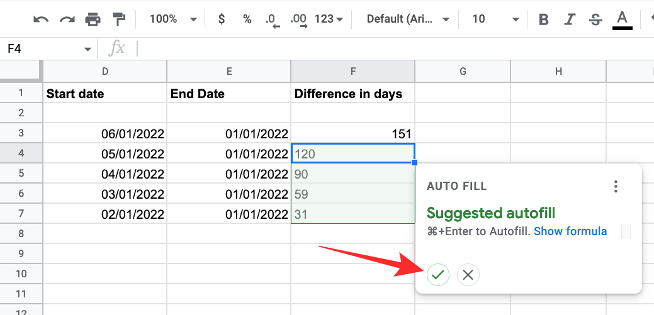
Task: Open autofill three-dot options menu
Action: point(616,186)
